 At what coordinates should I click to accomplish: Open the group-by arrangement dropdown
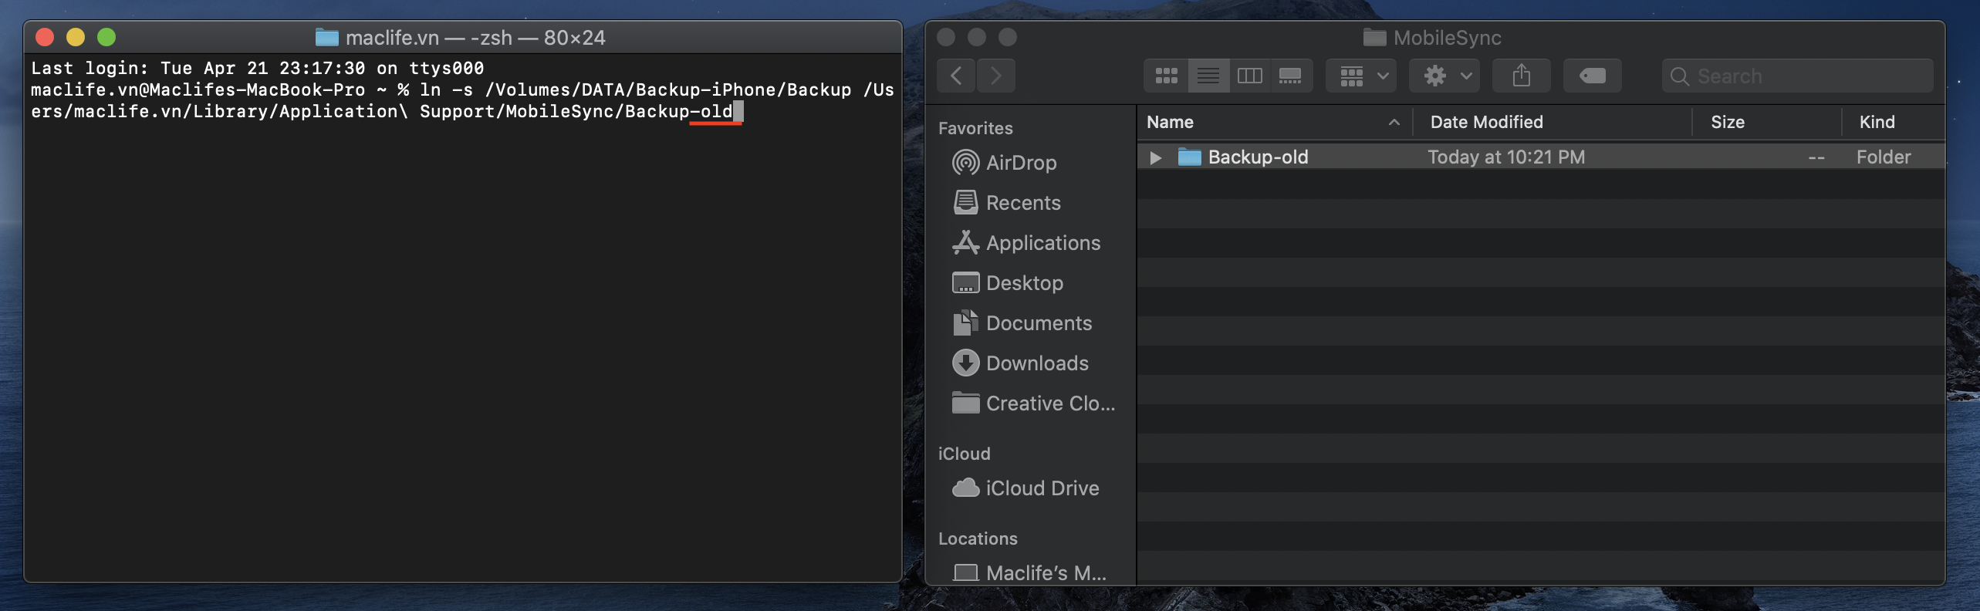coord(1362,76)
